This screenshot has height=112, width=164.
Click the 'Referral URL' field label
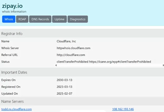click(9, 55)
